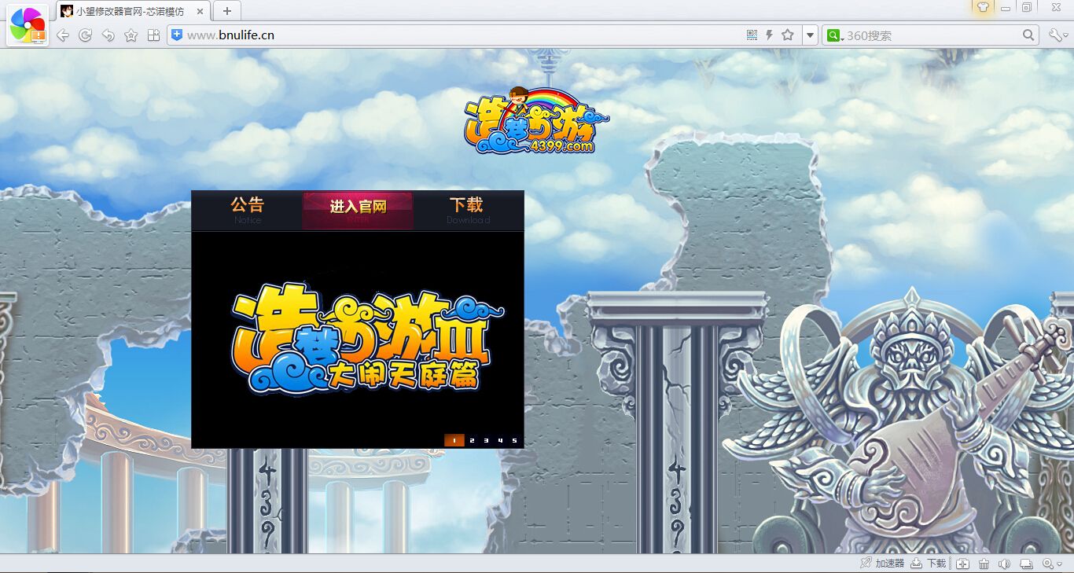Open the extensions grid icon in toolbar

154,35
